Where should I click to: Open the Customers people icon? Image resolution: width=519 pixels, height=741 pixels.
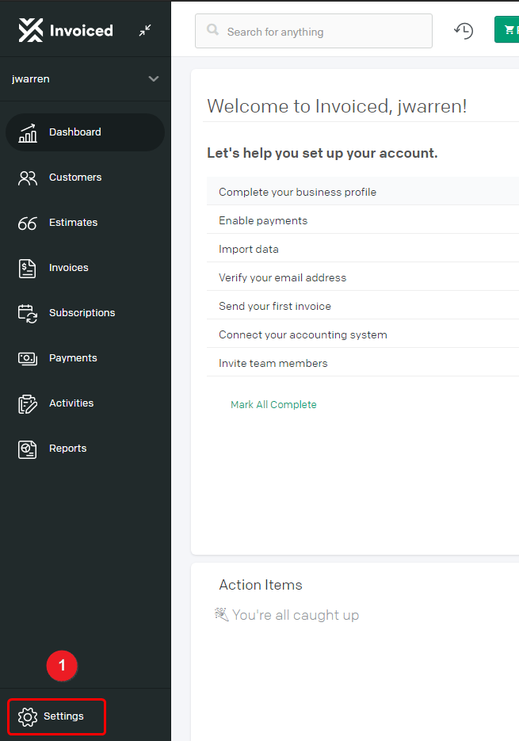(x=28, y=178)
